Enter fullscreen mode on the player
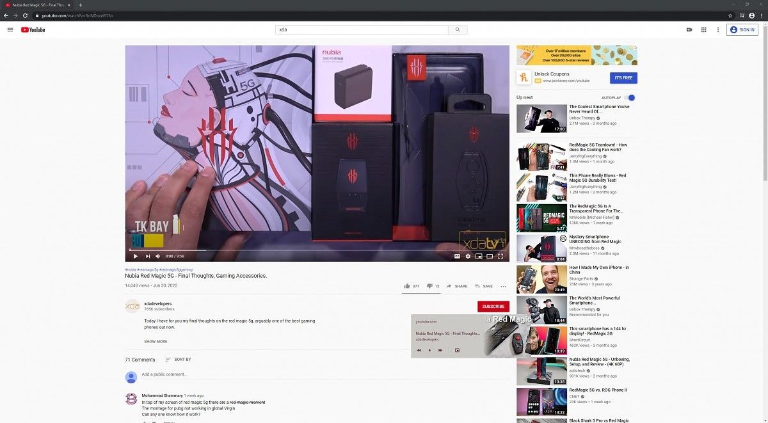The image size is (768, 423). tap(501, 256)
